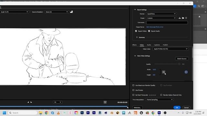Image resolution: width=207 pixels, height=116 pixels.
Task: Switch to the Audio tab
Action: pos(149,45)
